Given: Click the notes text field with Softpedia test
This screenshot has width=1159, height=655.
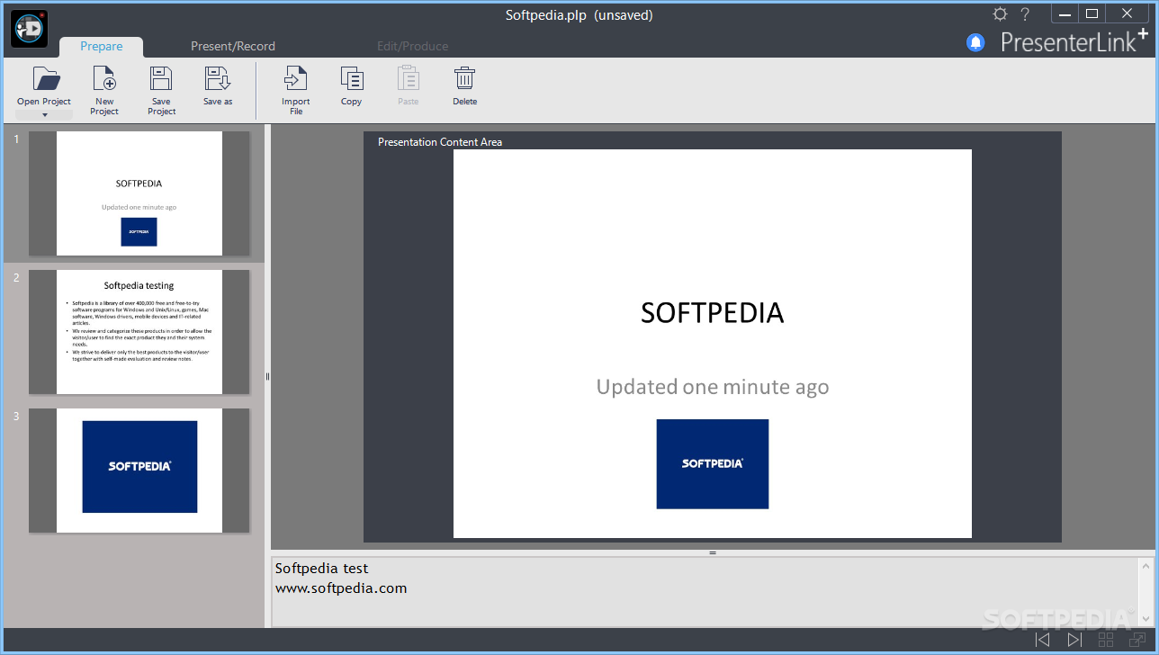Looking at the screenshot, I should [705, 591].
